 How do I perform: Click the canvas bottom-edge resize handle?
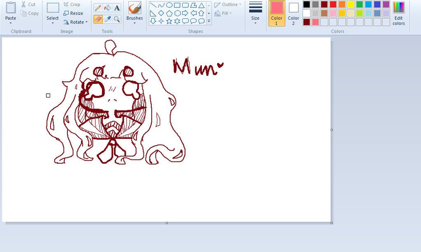point(167,223)
